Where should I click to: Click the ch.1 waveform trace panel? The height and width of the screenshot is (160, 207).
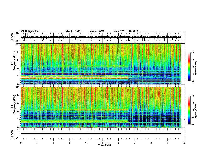click(x=103, y=37)
